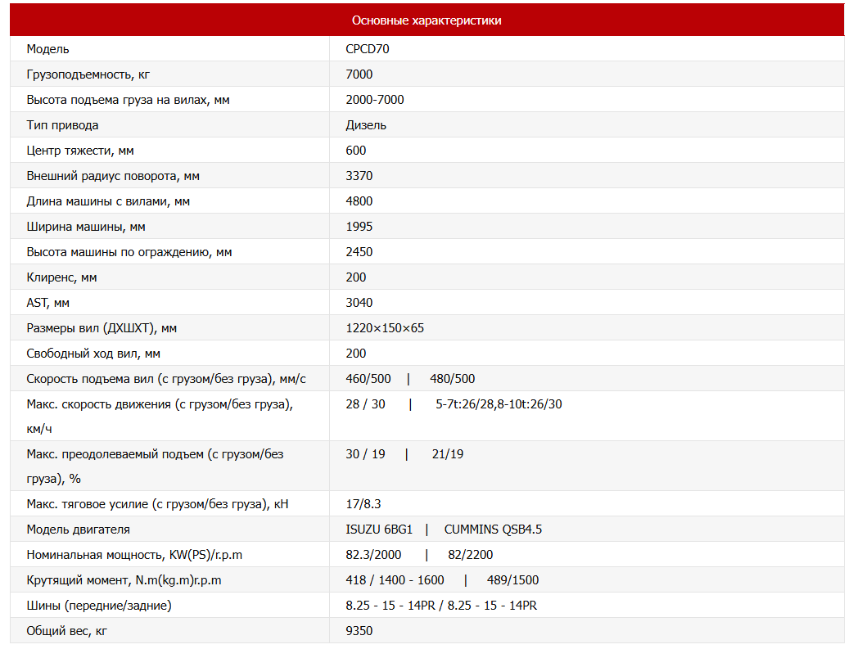Select the Центр тяжести, мм row label

(x=80, y=151)
